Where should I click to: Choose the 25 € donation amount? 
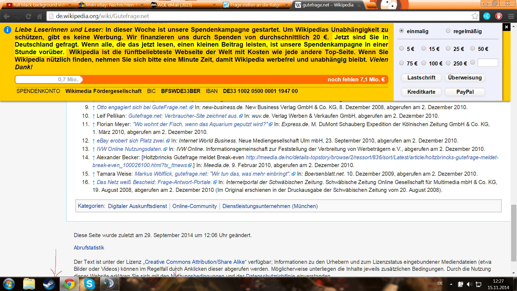click(448, 48)
